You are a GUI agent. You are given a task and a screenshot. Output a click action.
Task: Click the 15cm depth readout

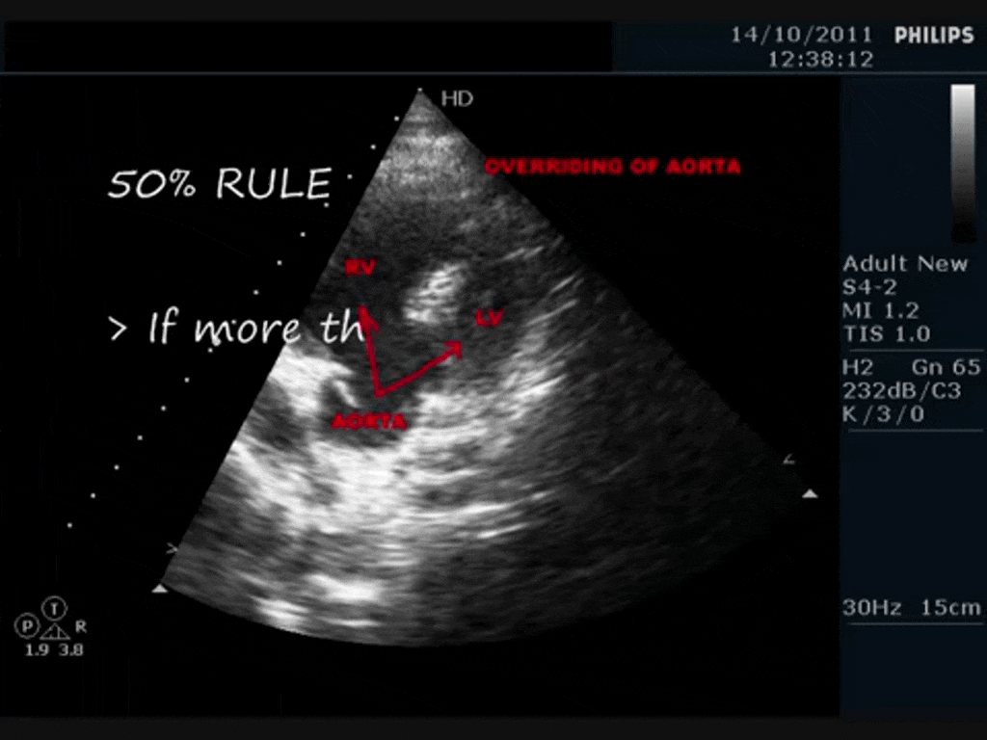tap(949, 607)
